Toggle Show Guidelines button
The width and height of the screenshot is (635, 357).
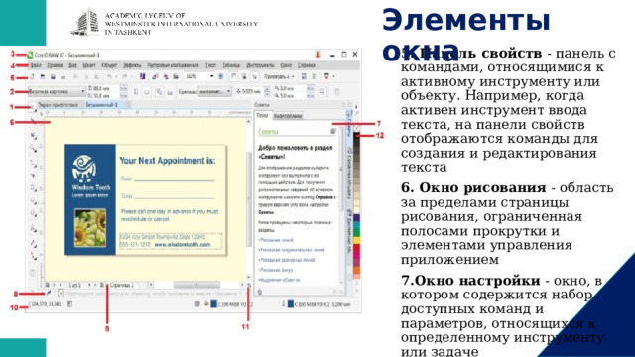click(x=254, y=76)
